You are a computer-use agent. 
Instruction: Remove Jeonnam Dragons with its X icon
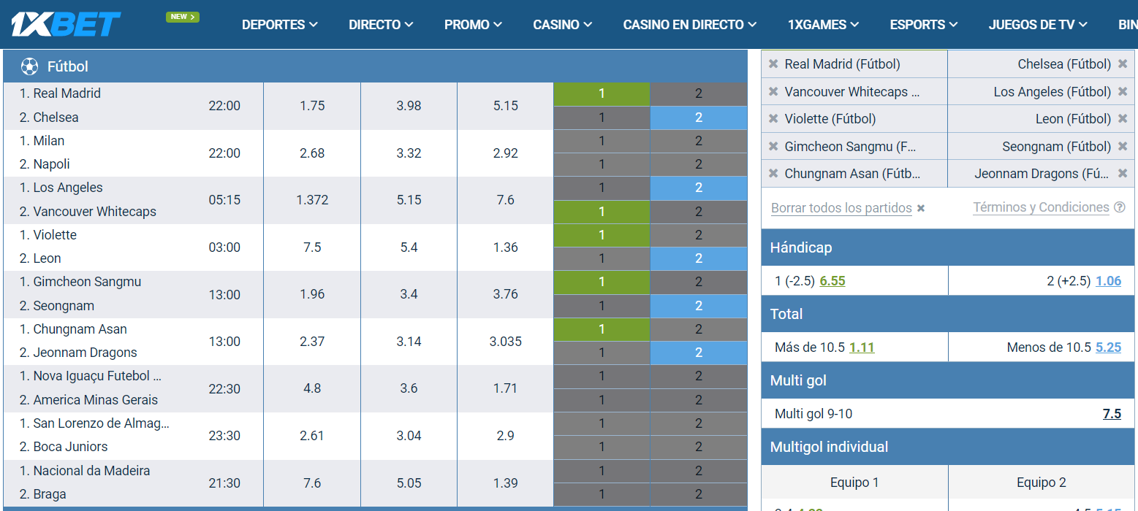click(1123, 174)
